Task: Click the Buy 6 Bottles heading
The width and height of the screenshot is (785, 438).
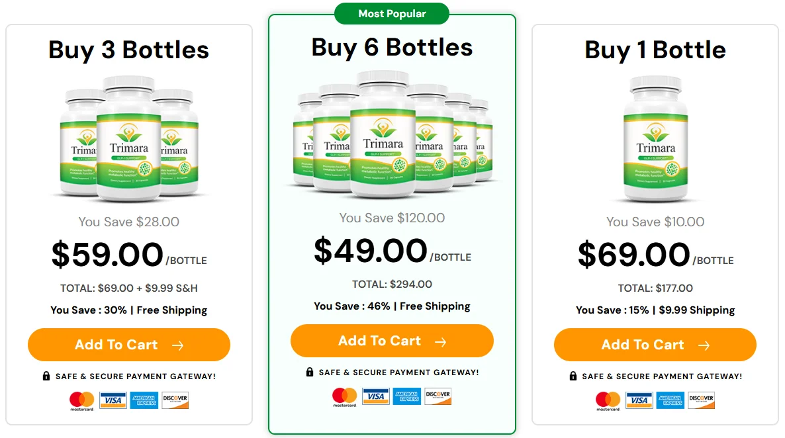Action: pyautogui.click(x=392, y=47)
